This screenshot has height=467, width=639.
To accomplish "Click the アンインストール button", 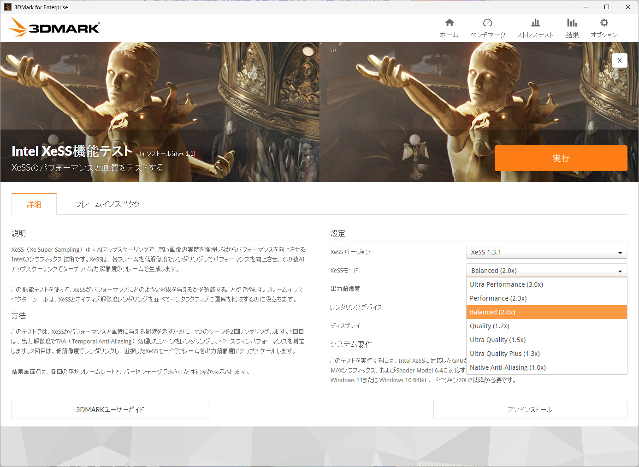I will 530,409.
